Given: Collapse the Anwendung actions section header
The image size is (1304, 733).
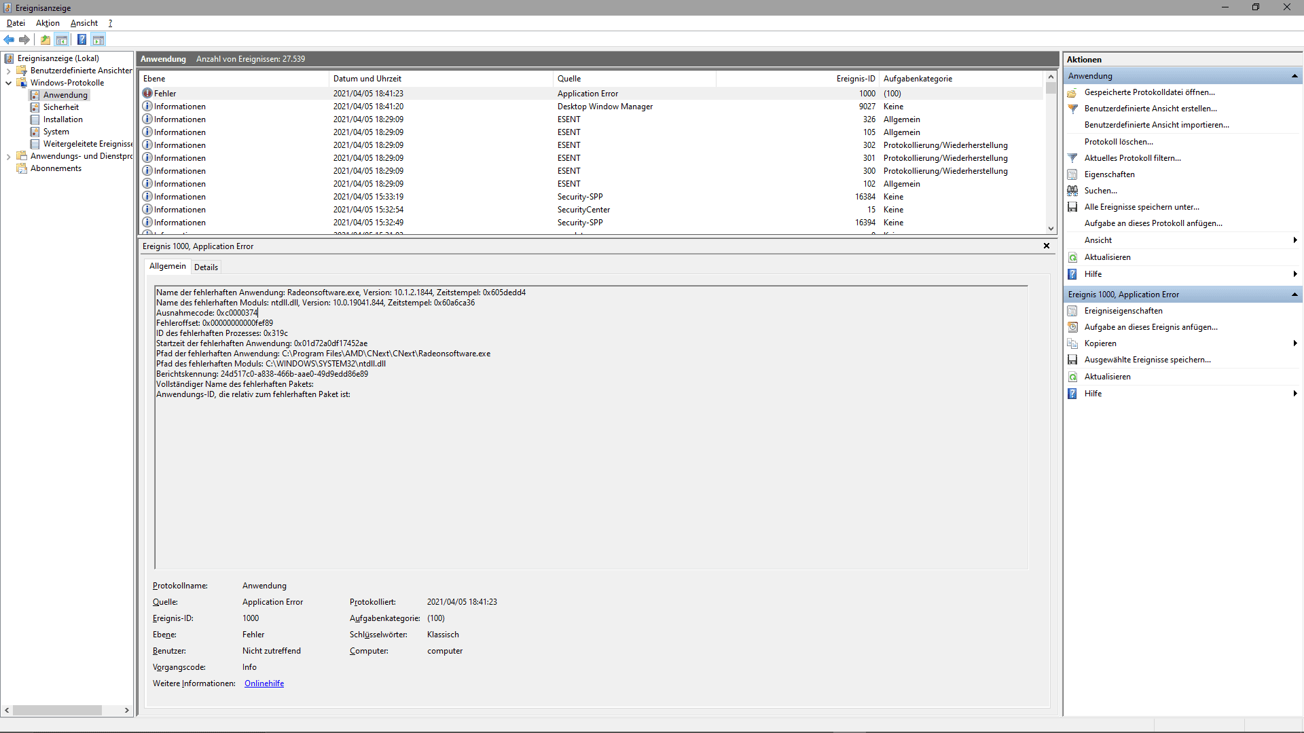Looking at the screenshot, I should coord(1294,76).
